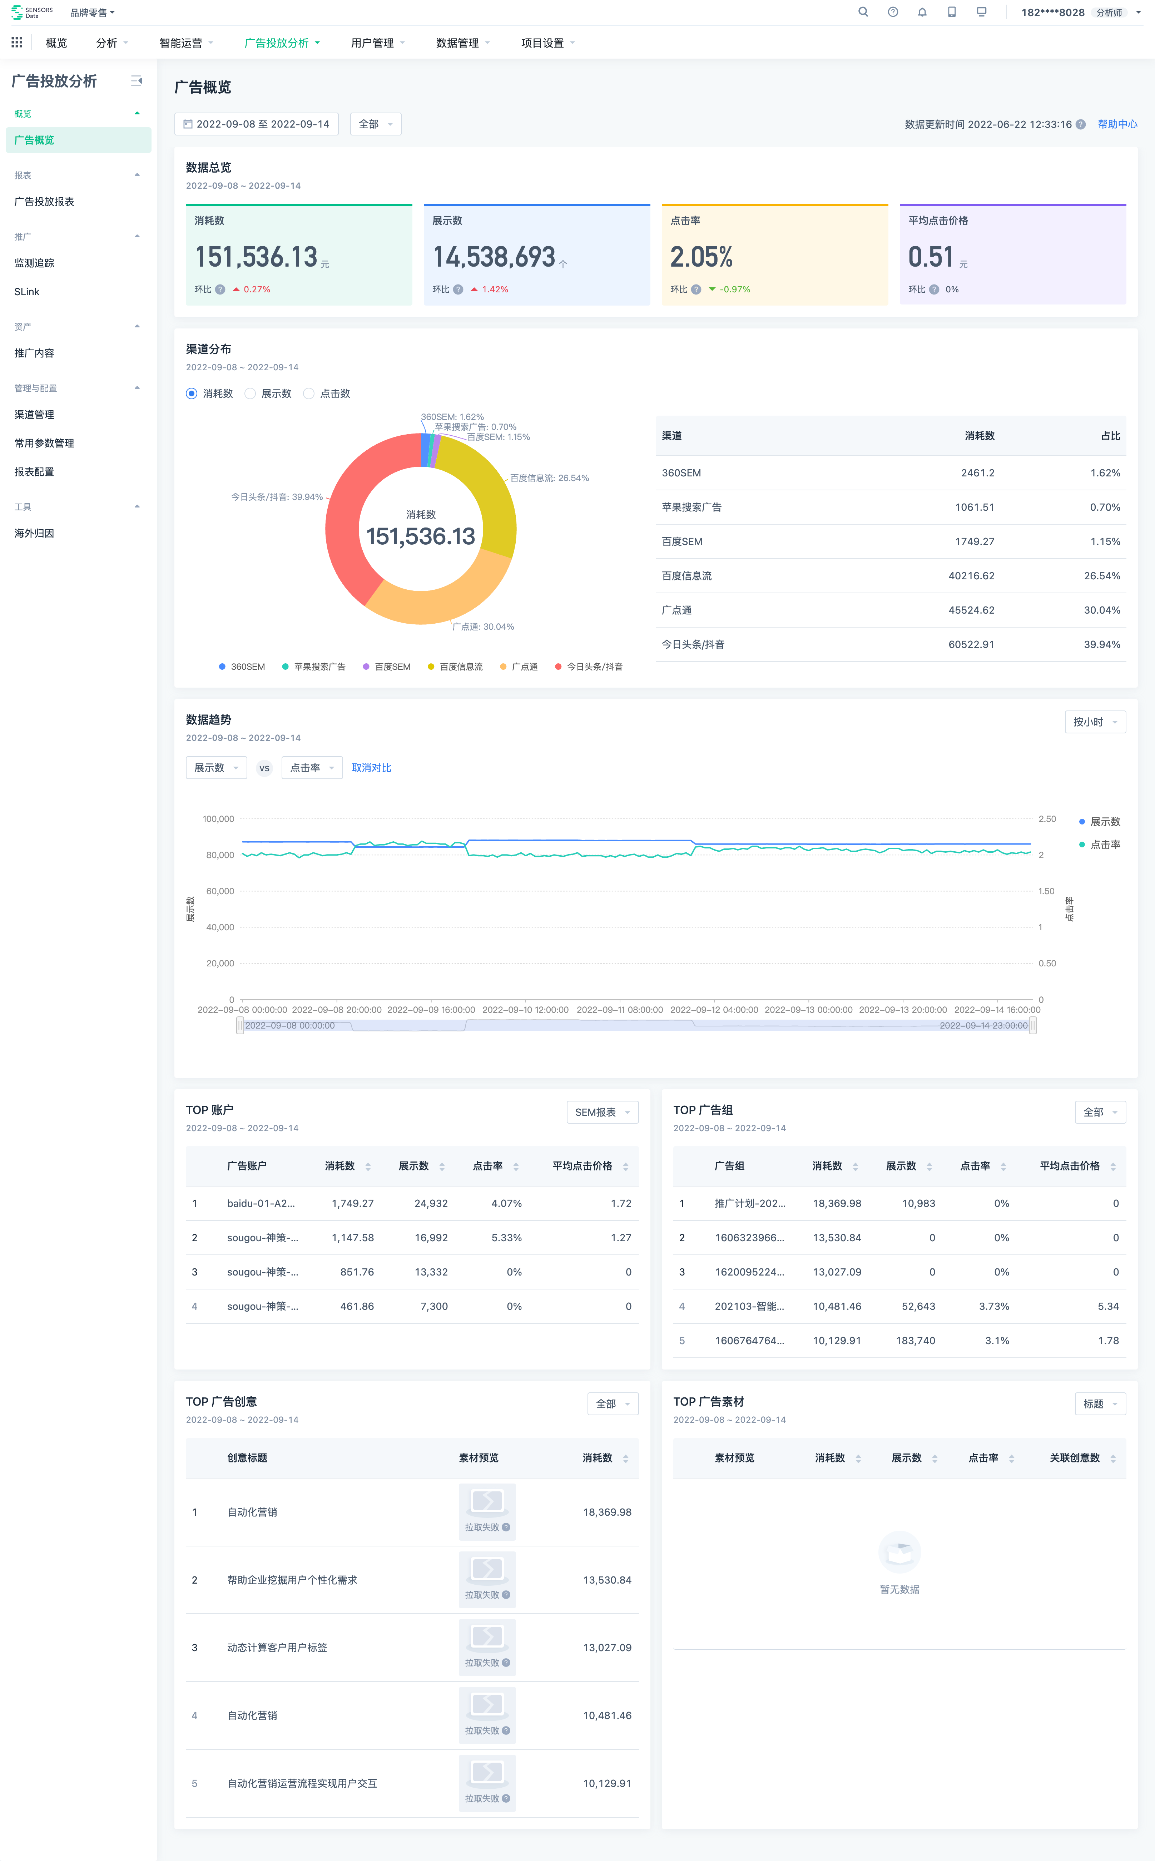Click the search icon in top bar
The image size is (1155, 1862).
[862, 12]
